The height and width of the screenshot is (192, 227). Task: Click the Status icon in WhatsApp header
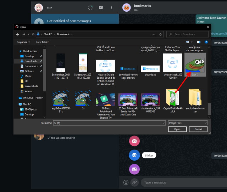90,7
